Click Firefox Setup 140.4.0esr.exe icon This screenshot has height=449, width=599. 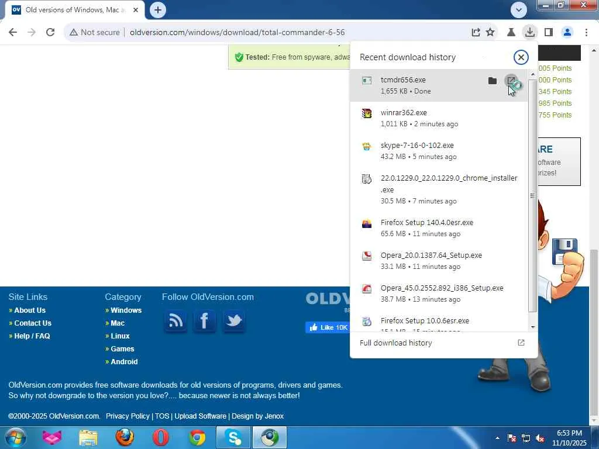coord(366,223)
